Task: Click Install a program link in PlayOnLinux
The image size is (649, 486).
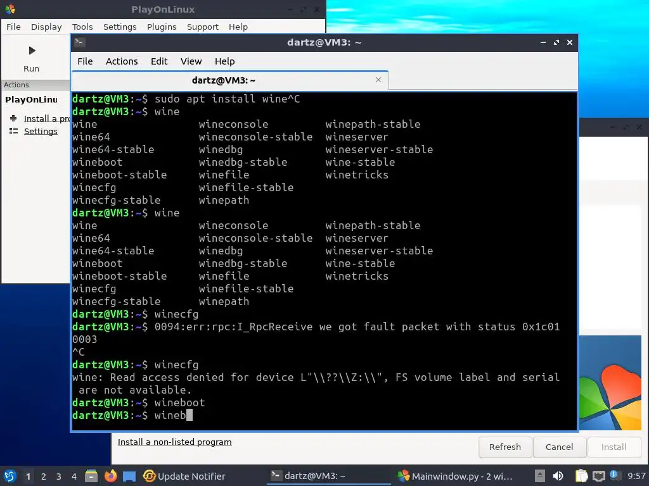Action: tap(47, 118)
